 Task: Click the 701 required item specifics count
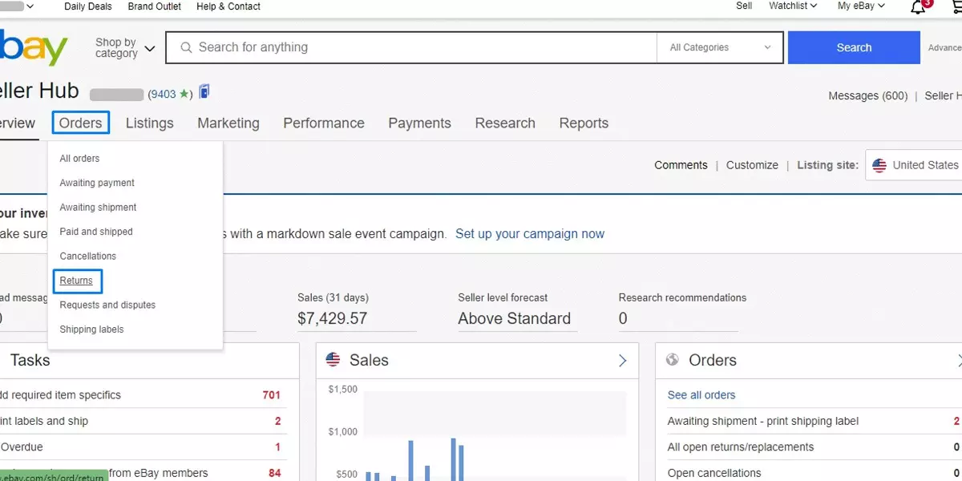click(272, 395)
